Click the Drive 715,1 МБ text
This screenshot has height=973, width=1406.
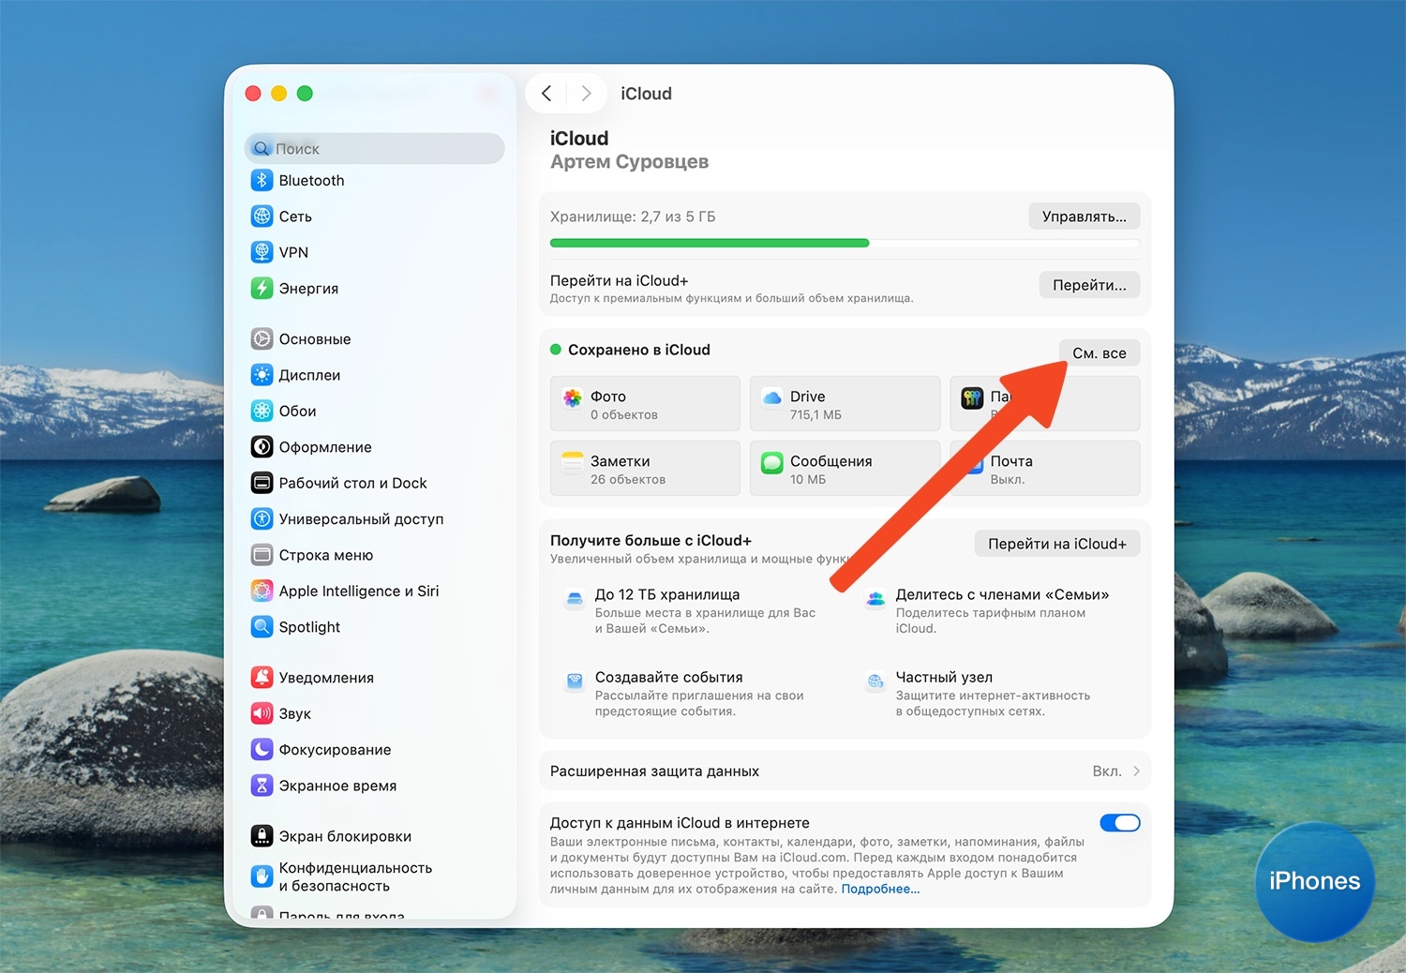(x=815, y=405)
